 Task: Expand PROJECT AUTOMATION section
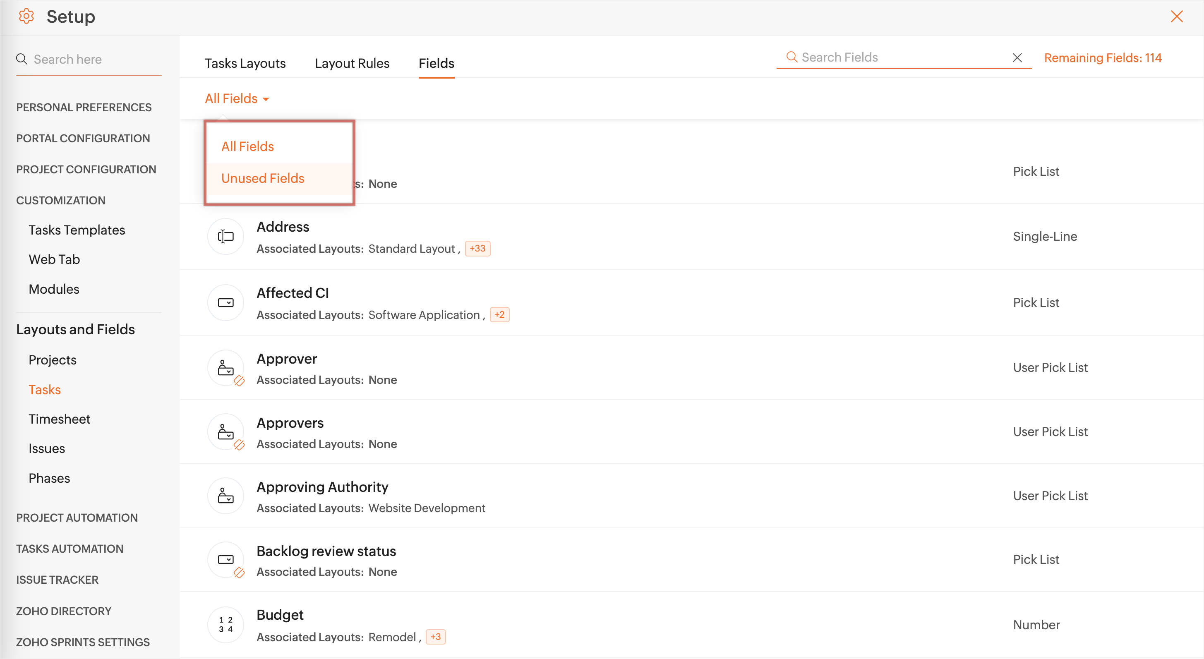pyautogui.click(x=77, y=518)
